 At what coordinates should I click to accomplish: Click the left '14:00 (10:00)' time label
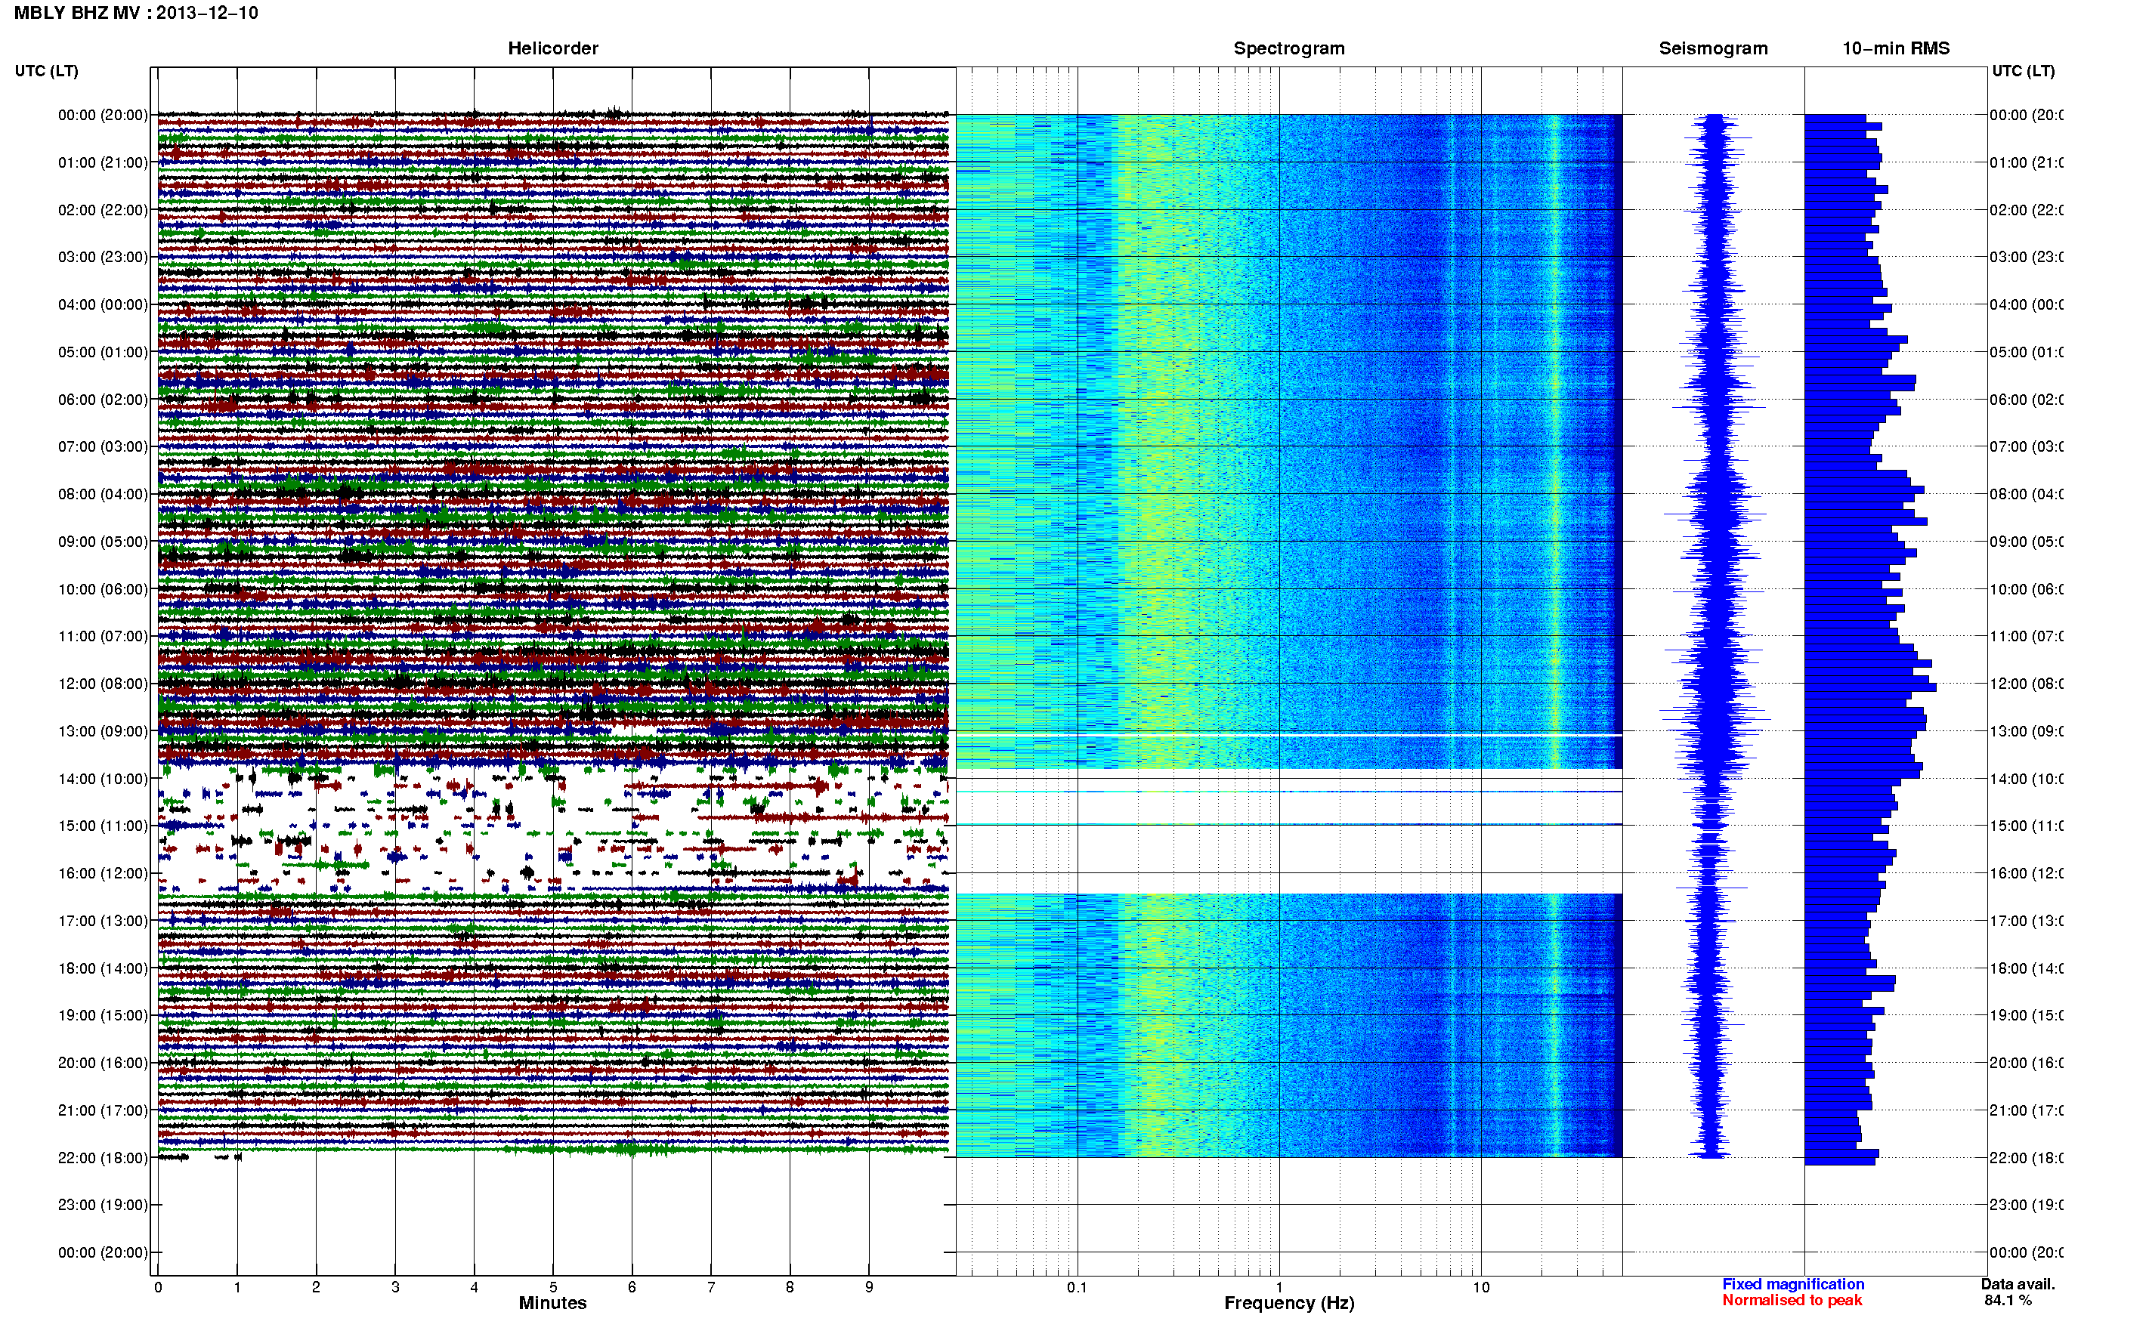(x=103, y=779)
